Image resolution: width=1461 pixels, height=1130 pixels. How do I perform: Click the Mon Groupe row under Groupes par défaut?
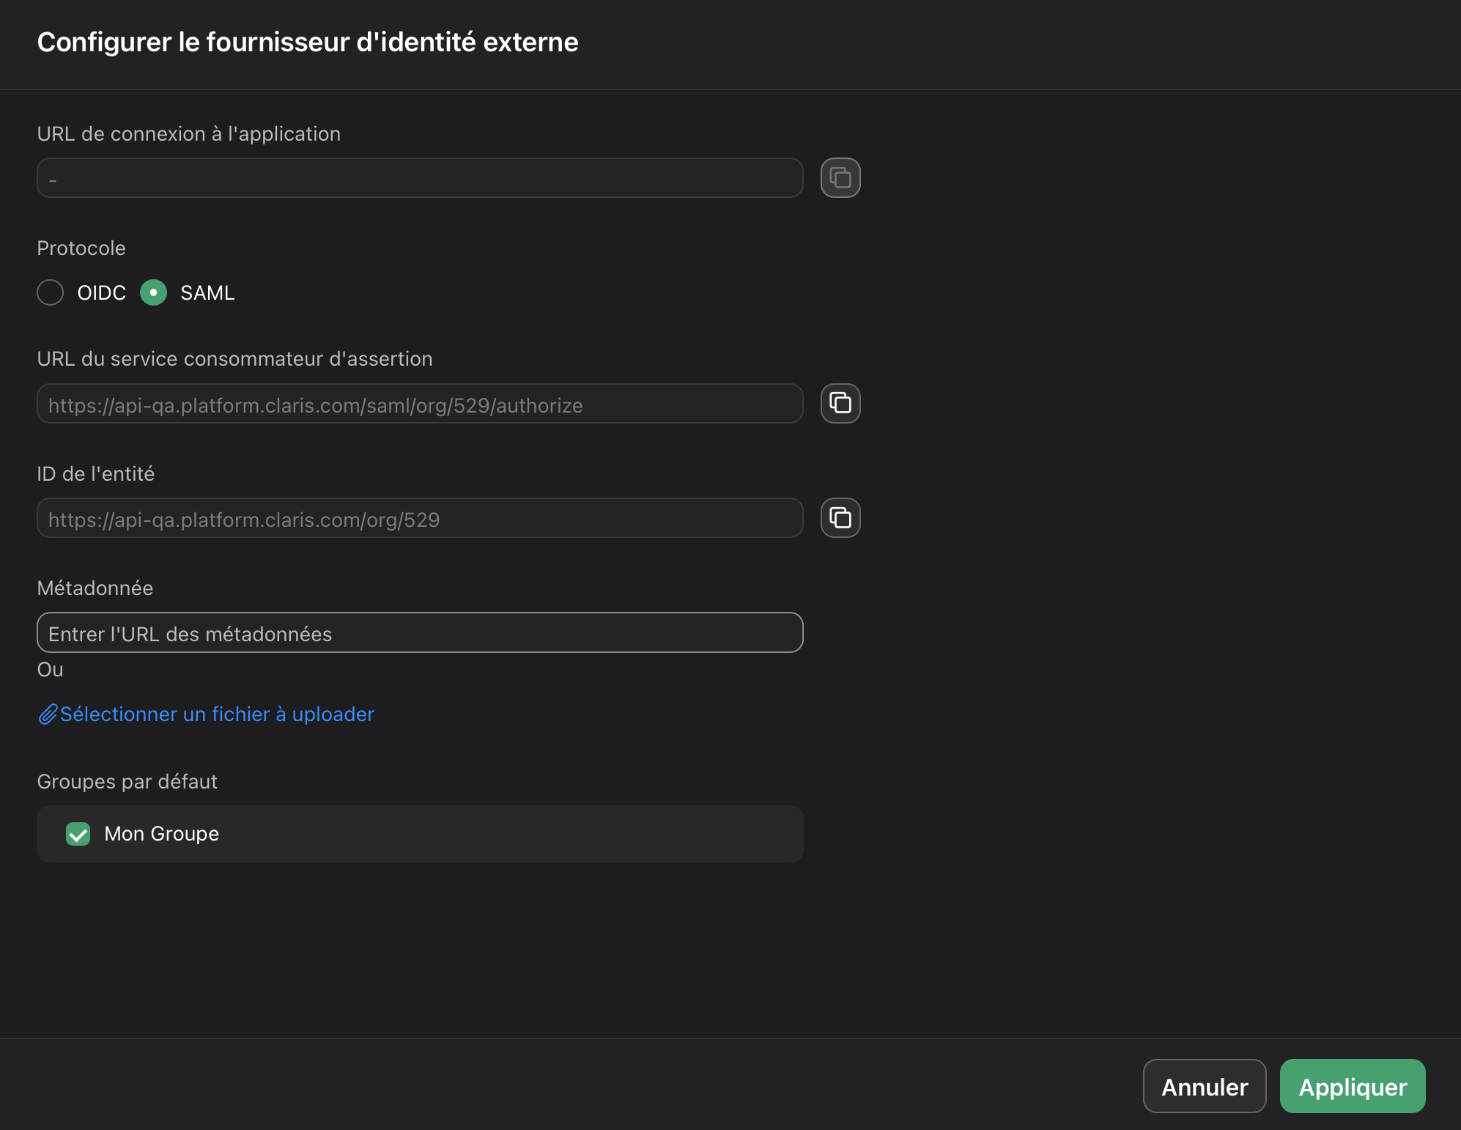tap(420, 834)
